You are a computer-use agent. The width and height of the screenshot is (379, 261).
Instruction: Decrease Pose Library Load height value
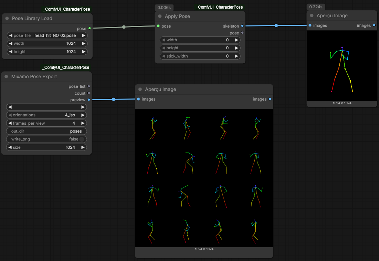11,52
